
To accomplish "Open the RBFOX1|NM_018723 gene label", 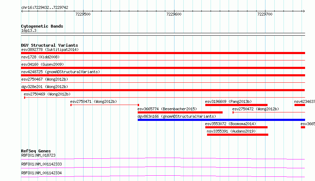I will point(38,155).
